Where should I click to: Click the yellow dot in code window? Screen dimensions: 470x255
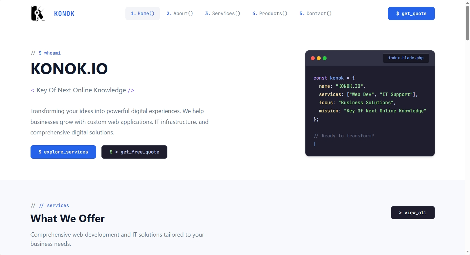tap(319, 58)
